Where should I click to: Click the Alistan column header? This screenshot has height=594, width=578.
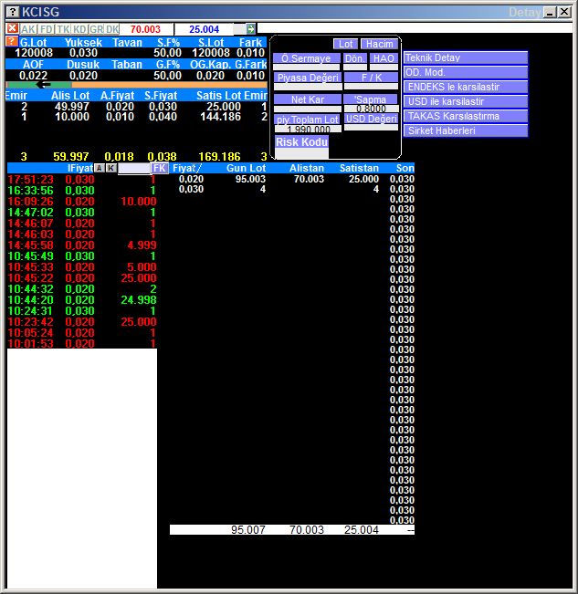[307, 168]
